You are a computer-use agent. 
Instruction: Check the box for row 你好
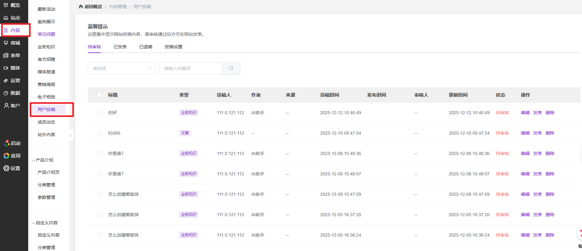[101, 113]
